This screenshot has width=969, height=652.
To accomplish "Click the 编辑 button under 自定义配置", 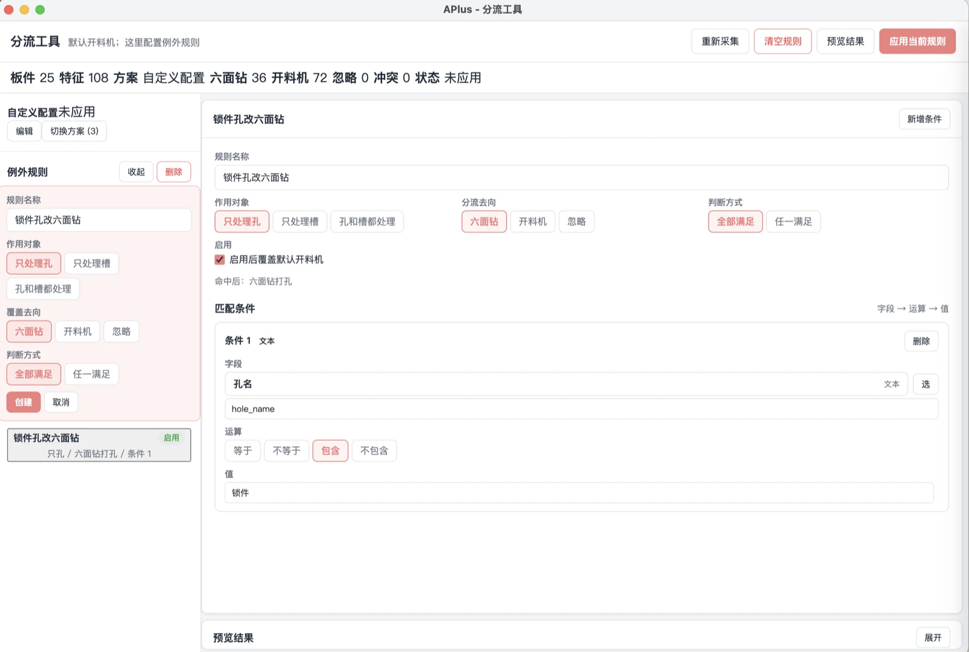I will coord(24,131).
